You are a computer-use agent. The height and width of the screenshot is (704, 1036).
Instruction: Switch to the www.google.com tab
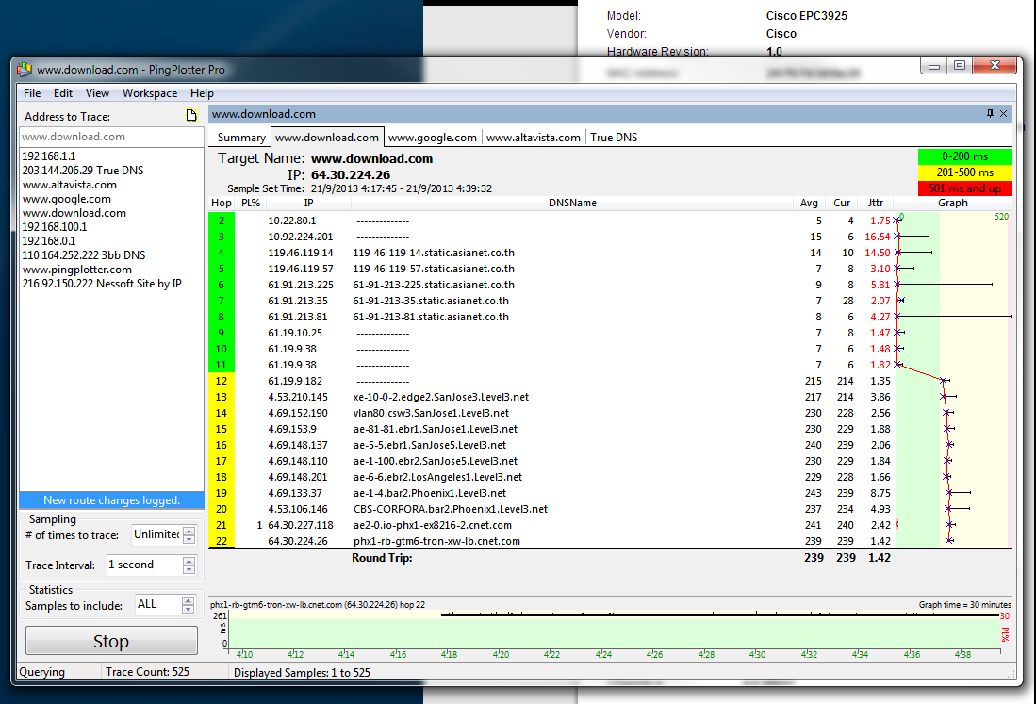[432, 138]
